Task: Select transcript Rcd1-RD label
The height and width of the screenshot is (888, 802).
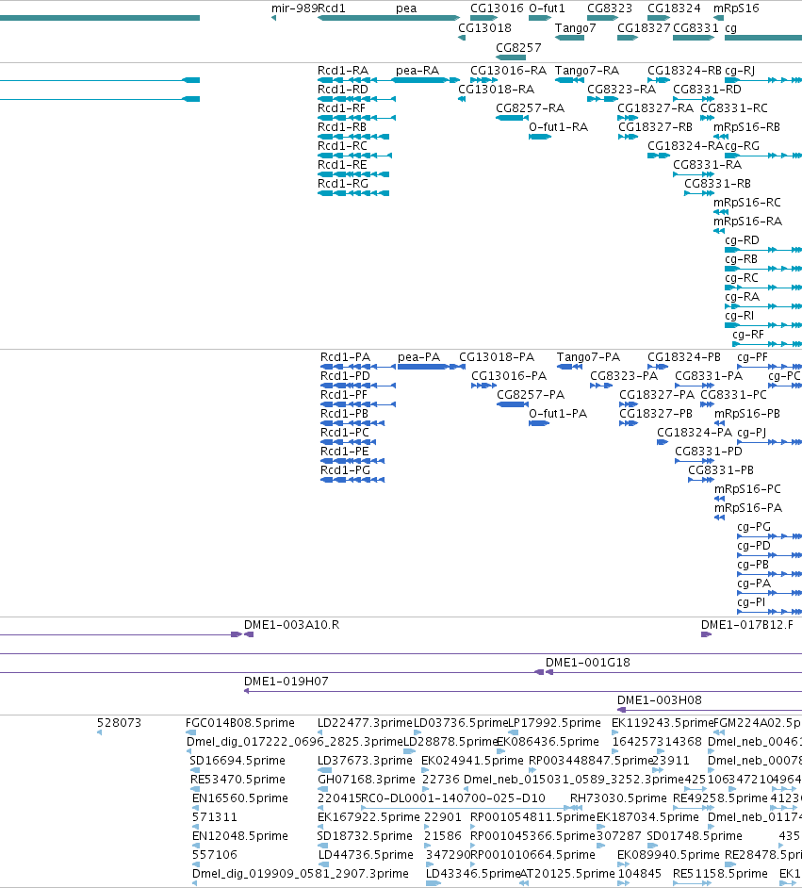Action: pos(343,89)
